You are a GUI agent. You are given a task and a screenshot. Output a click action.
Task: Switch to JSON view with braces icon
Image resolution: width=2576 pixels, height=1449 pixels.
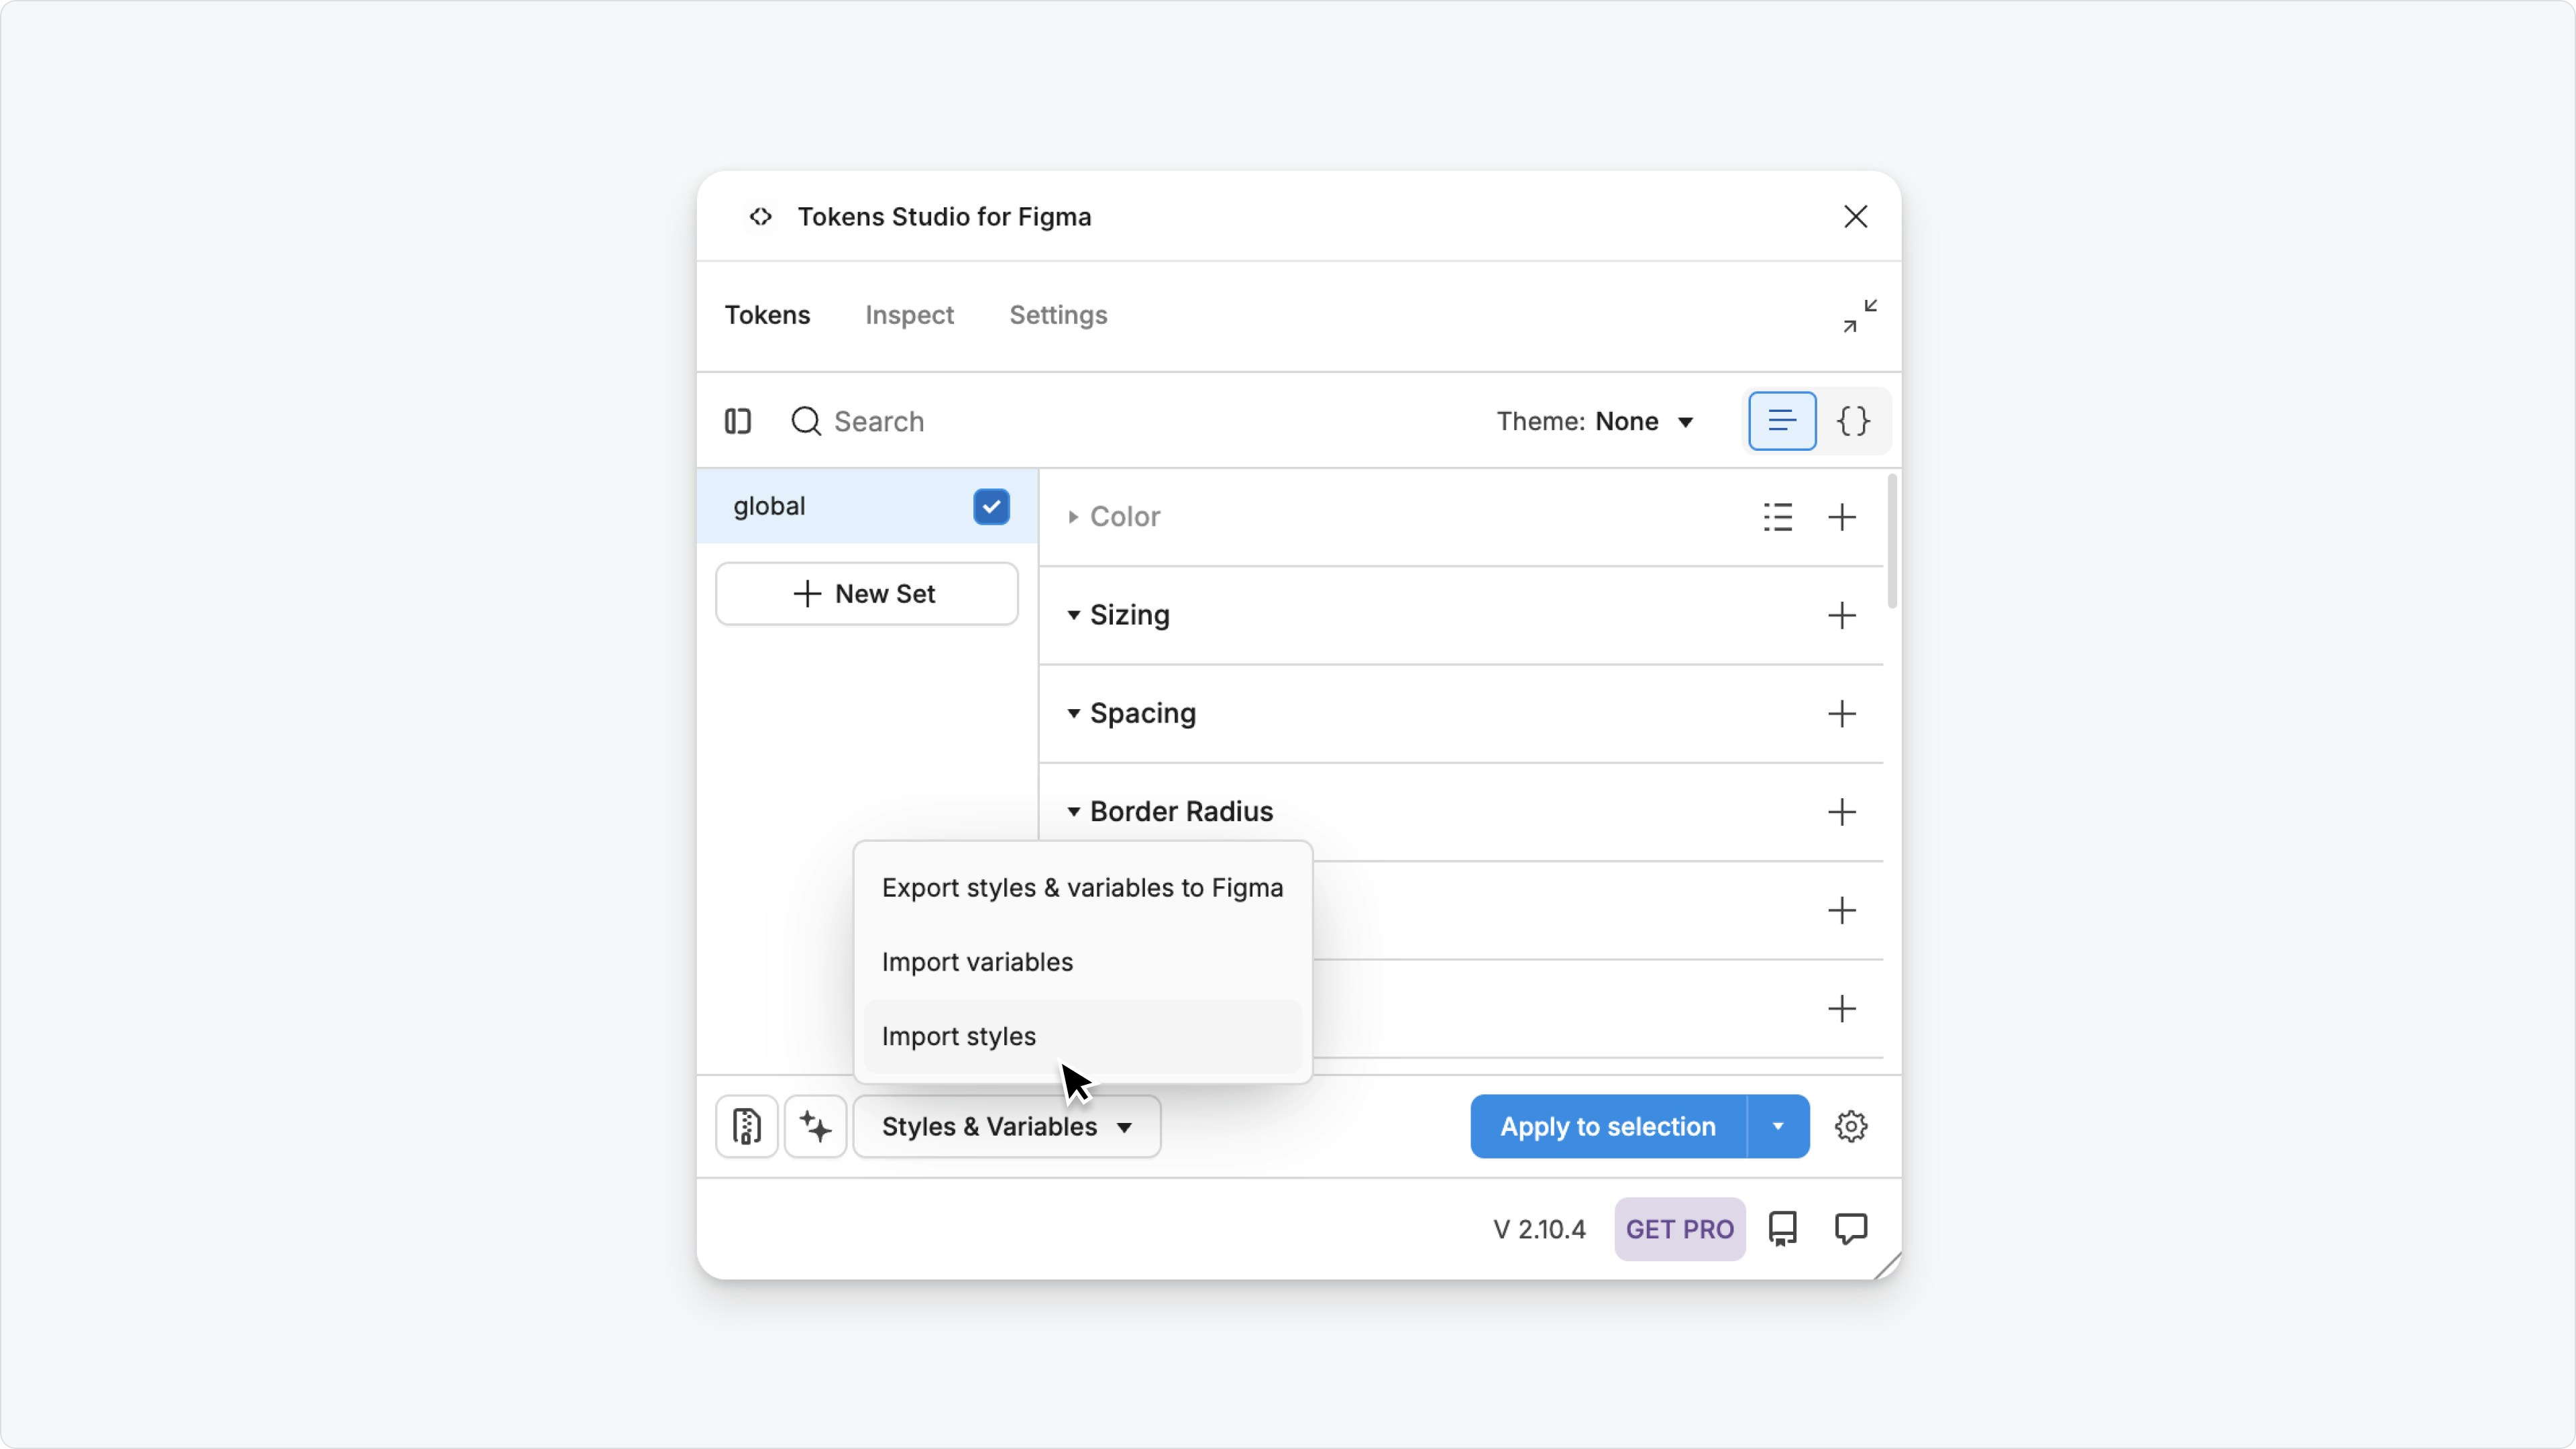pos(1853,421)
